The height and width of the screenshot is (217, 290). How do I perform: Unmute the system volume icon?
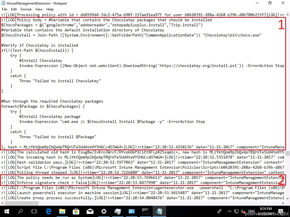(x=242, y=211)
